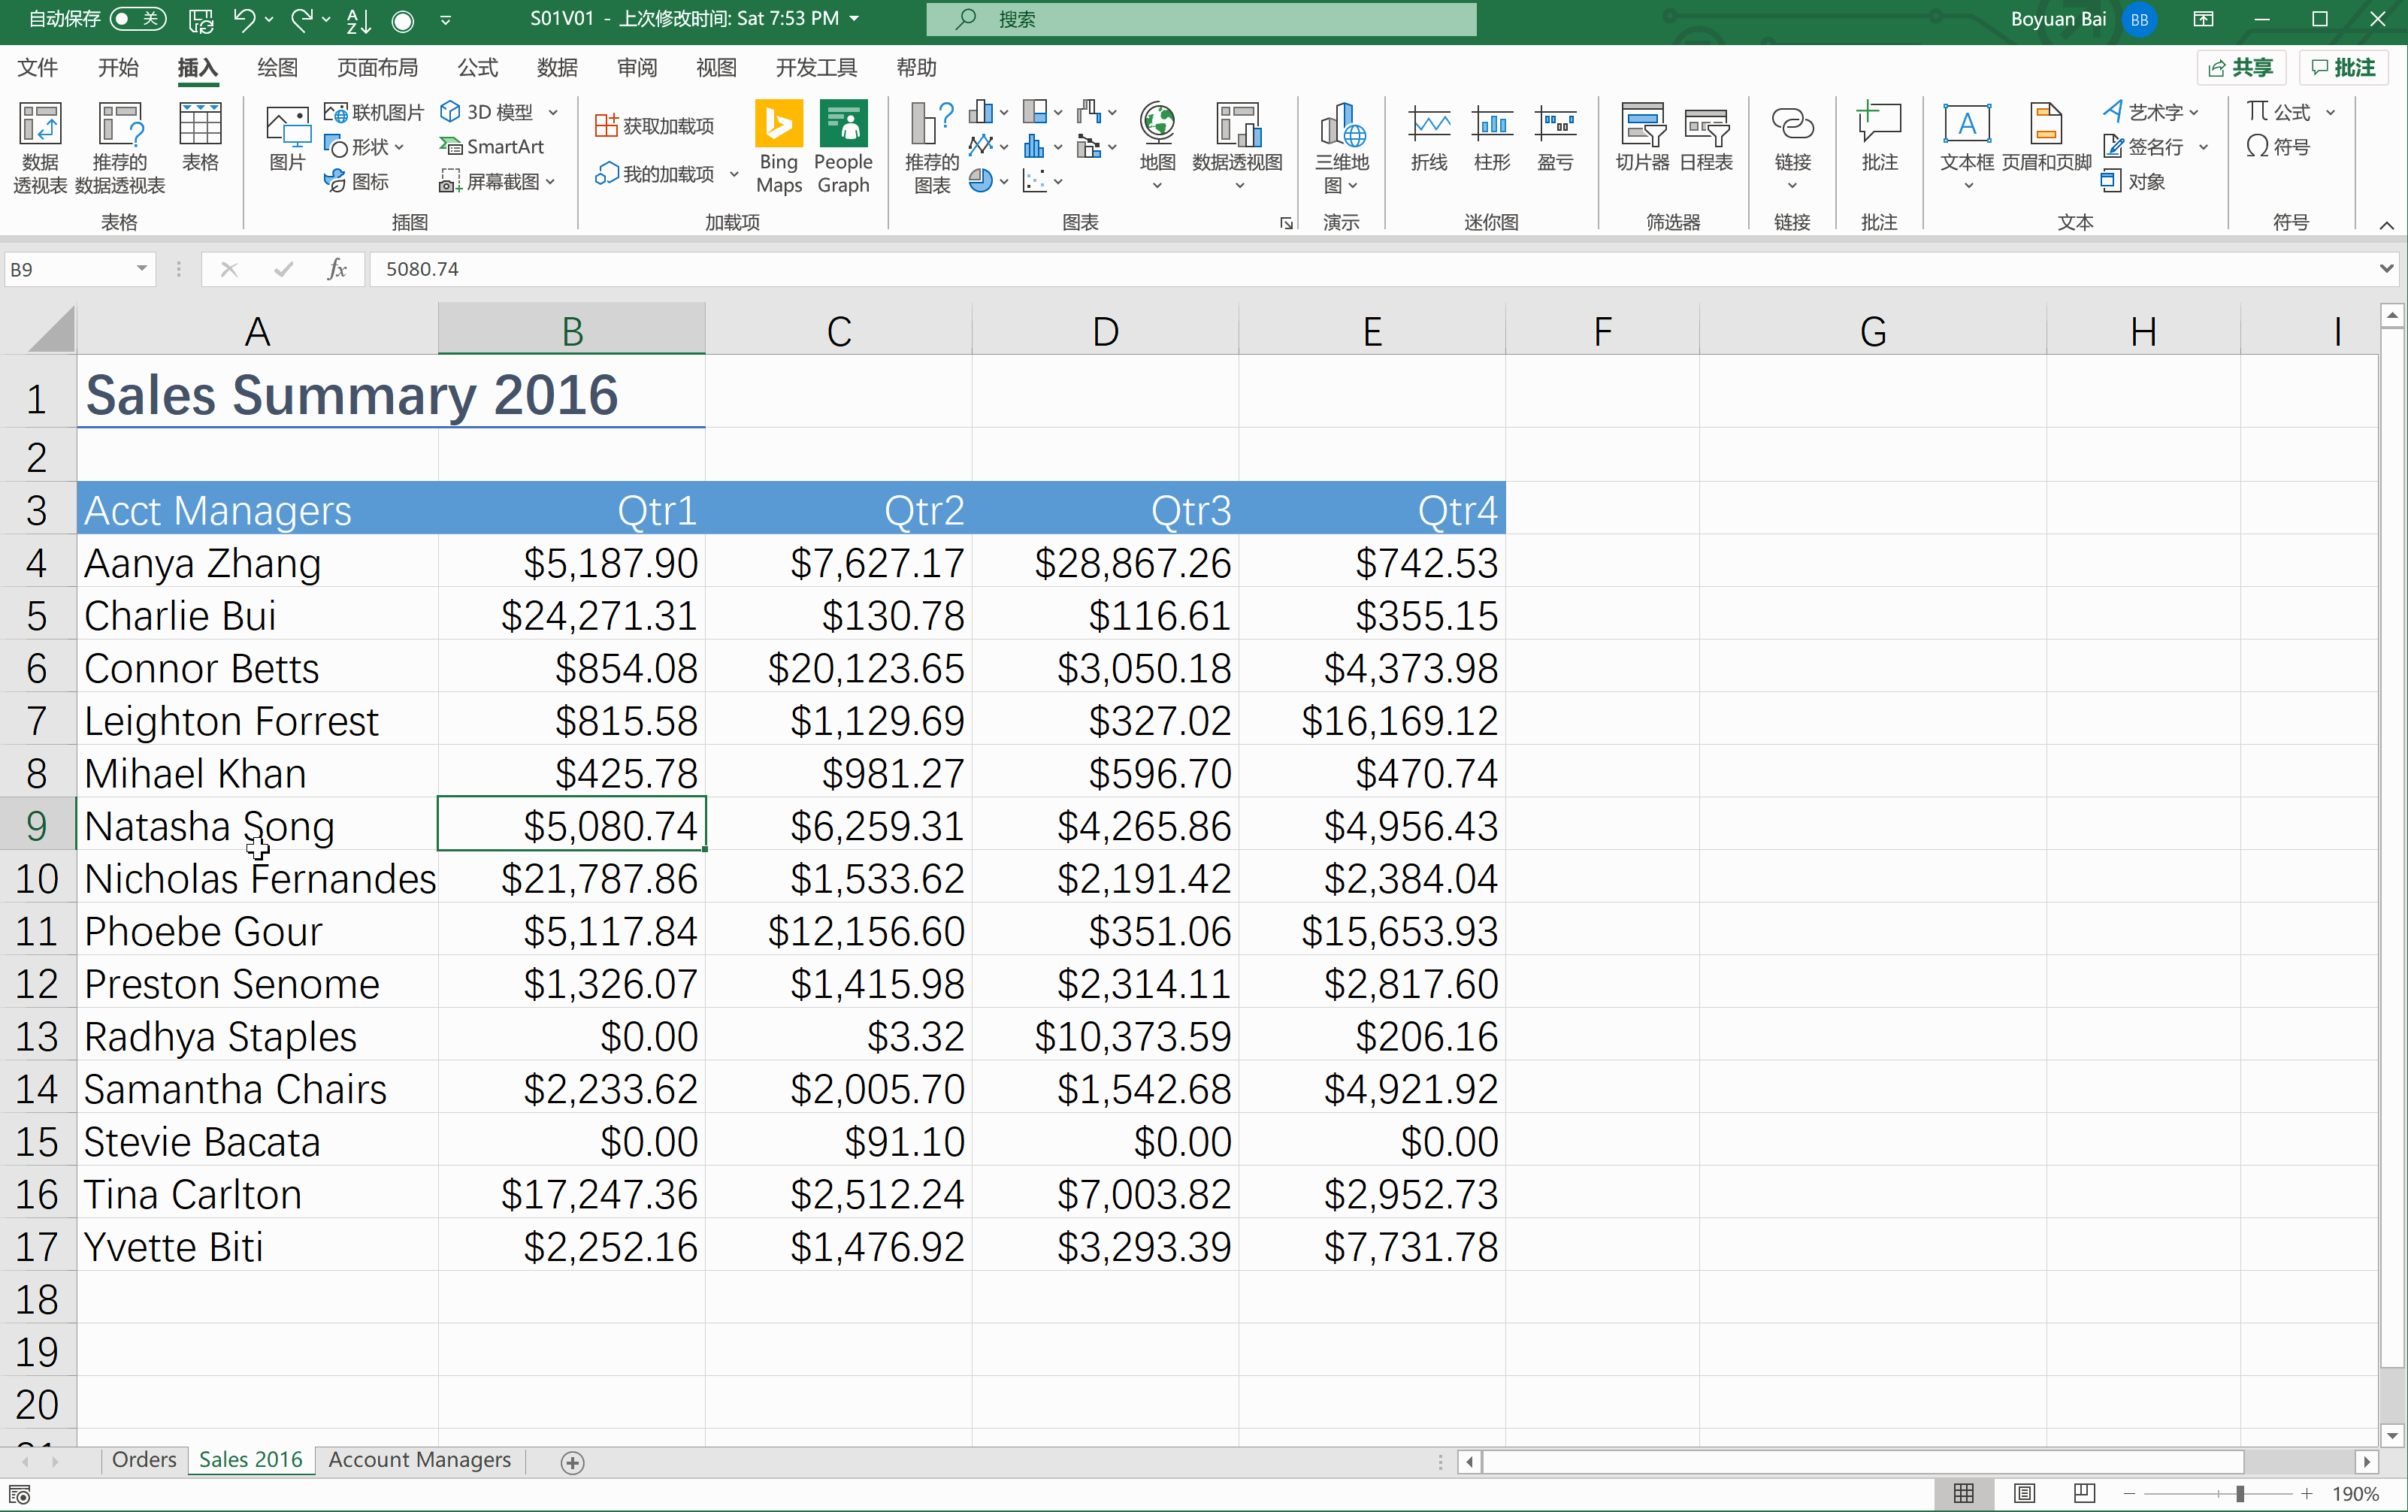Insert a Comment (批注) from ribbon

point(1879,137)
